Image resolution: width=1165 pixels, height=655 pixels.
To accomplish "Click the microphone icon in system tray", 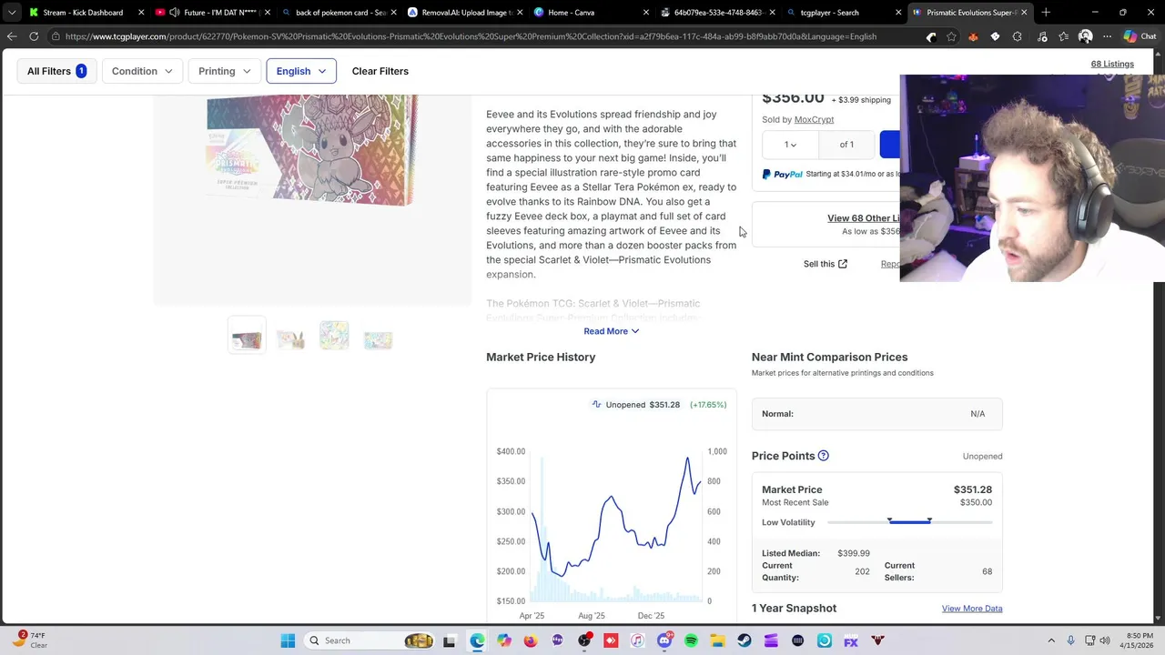I will click(1070, 640).
